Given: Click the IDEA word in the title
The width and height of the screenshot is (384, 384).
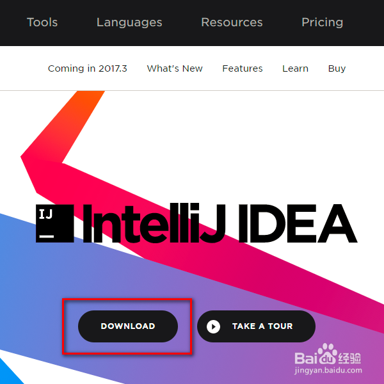Looking at the screenshot, I should point(298,223).
